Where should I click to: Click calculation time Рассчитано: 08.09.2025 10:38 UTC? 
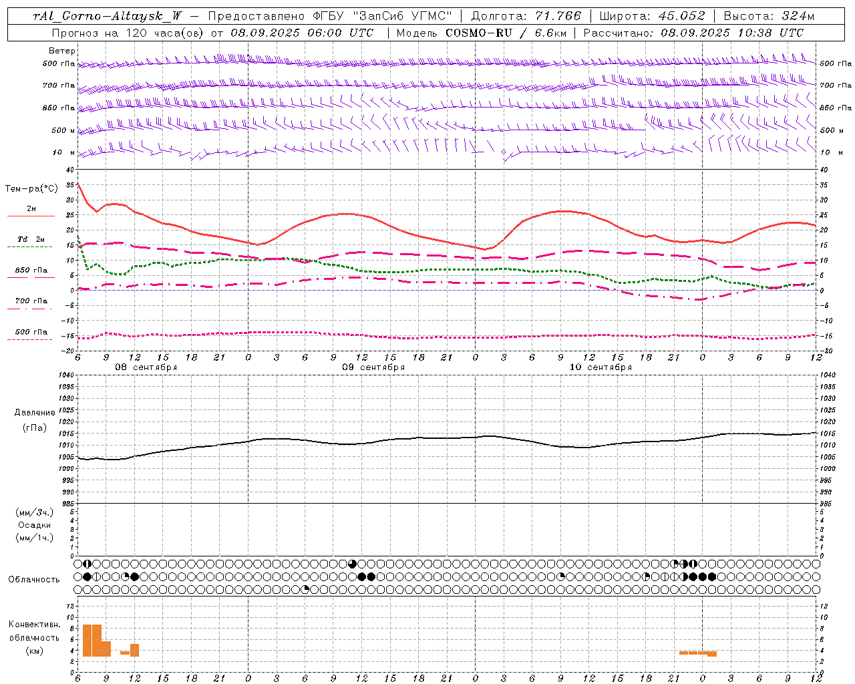point(693,32)
